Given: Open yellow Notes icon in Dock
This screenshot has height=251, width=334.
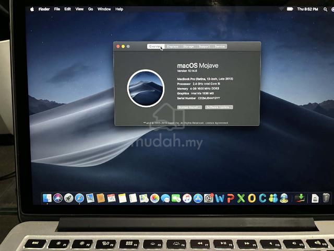Looking at the screenshot, I should pos(123,198).
